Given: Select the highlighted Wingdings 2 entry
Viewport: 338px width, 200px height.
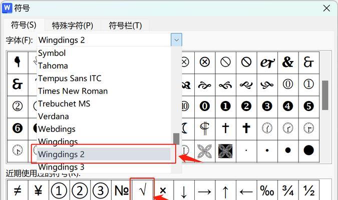Looking at the screenshot, I should click(104, 154).
